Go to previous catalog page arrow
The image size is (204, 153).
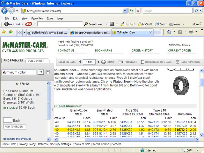coord(80,62)
